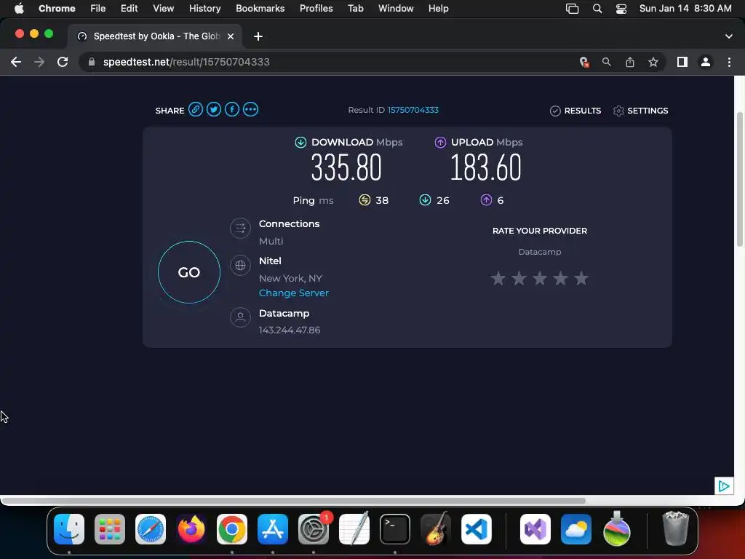Open Safari from the Dock
The image size is (745, 559).
(151, 529)
